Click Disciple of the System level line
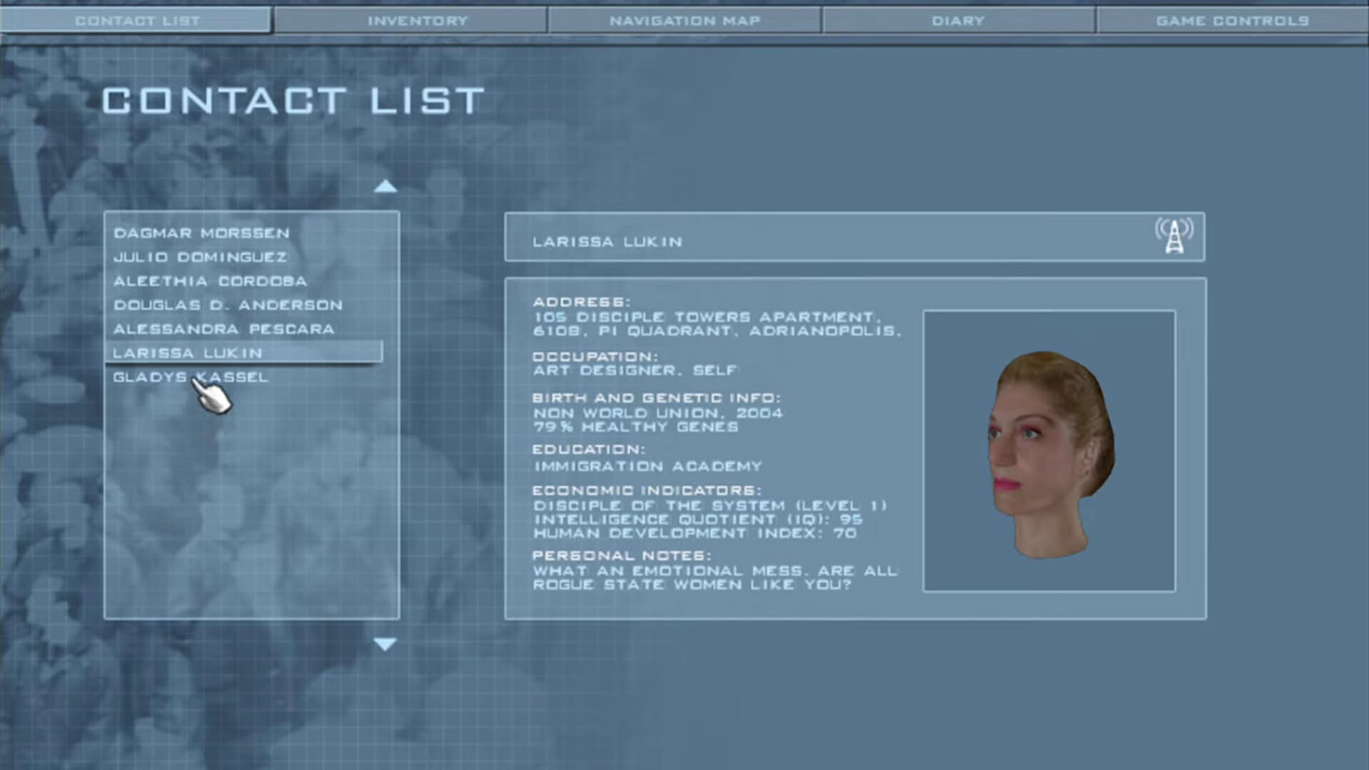This screenshot has width=1369, height=770. [710, 505]
